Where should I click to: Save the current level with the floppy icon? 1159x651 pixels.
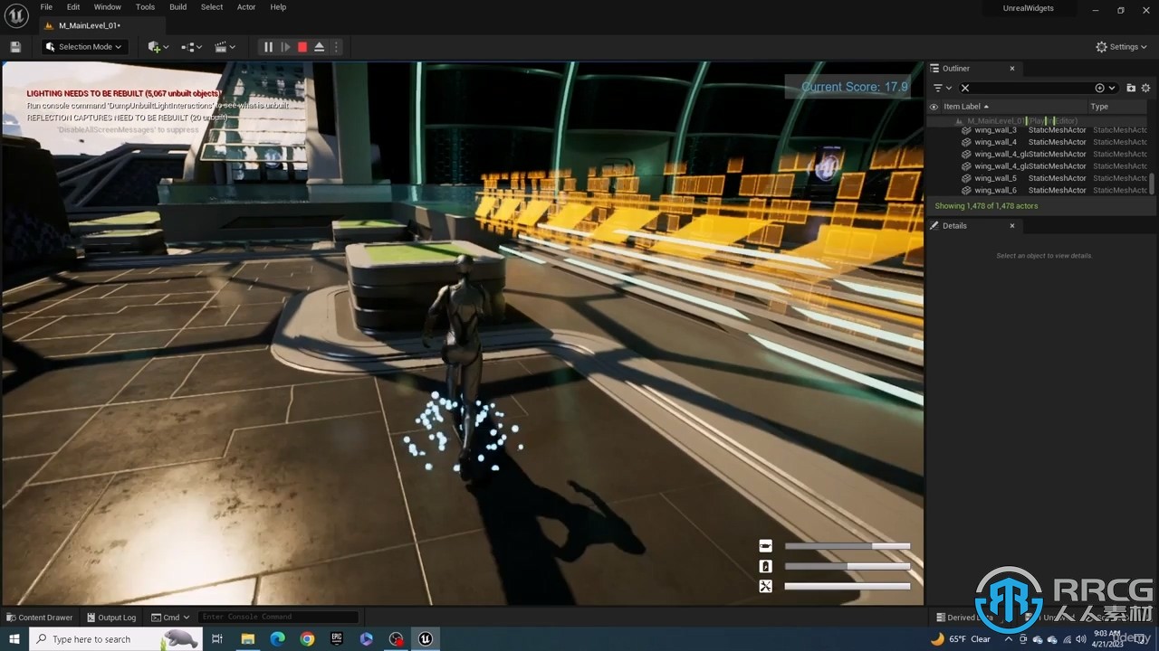pyautogui.click(x=15, y=47)
